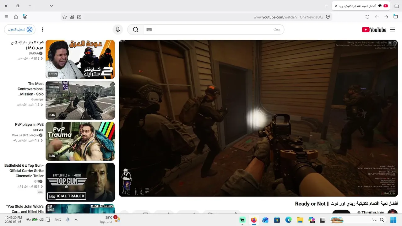Open Microsoft Edge from the taskbar

(288, 220)
